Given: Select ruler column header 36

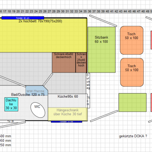Looking at the screenshot, I should pos(90,11).
